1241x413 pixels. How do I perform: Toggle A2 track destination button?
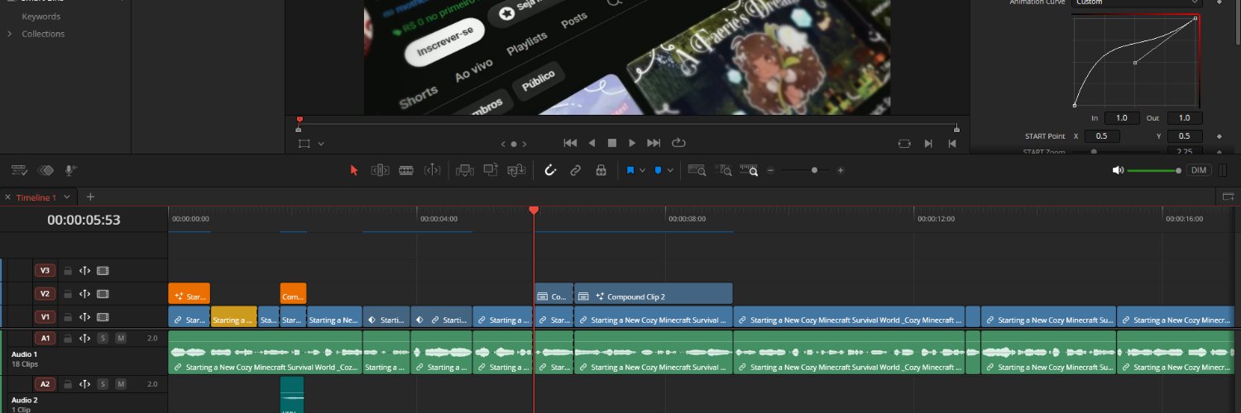click(x=45, y=384)
